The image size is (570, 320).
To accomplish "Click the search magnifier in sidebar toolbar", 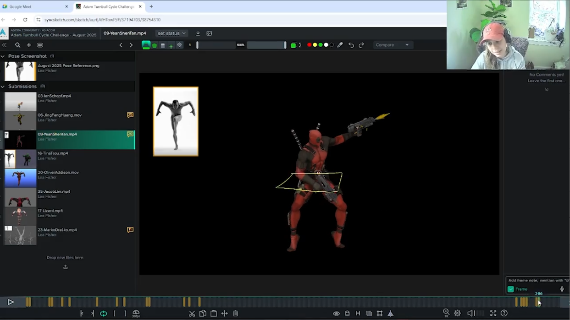I will point(17,45).
